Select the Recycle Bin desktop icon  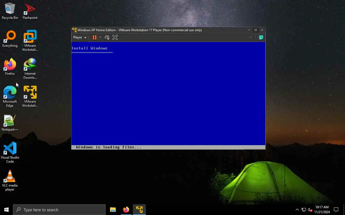pos(10,11)
